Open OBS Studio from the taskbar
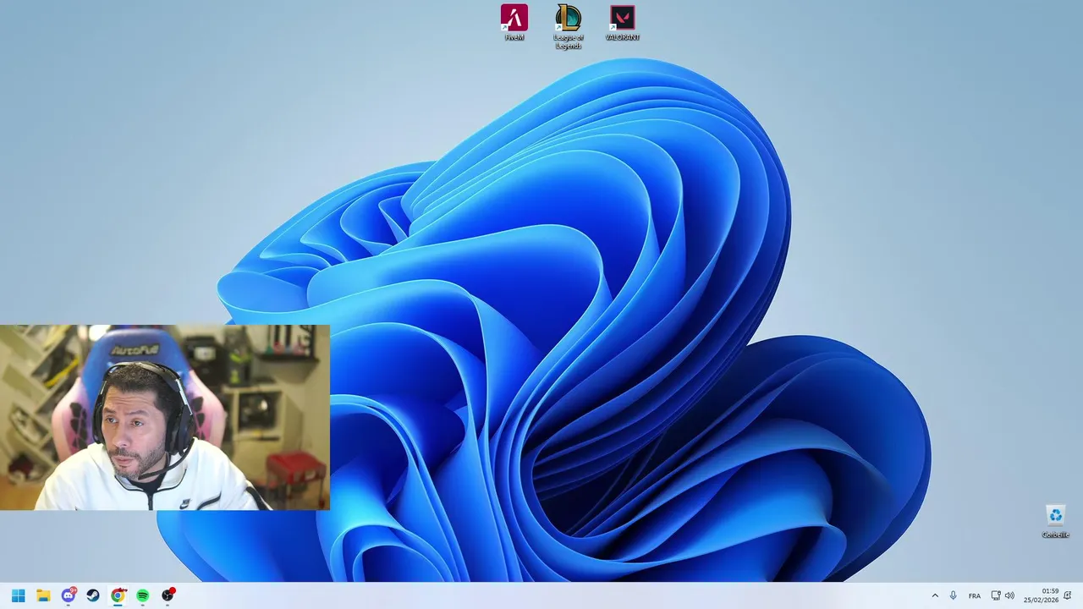 pyautogui.click(x=168, y=595)
